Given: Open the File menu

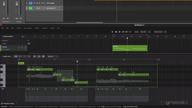Looking at the screenshot, I should click(x=2, y=28).
